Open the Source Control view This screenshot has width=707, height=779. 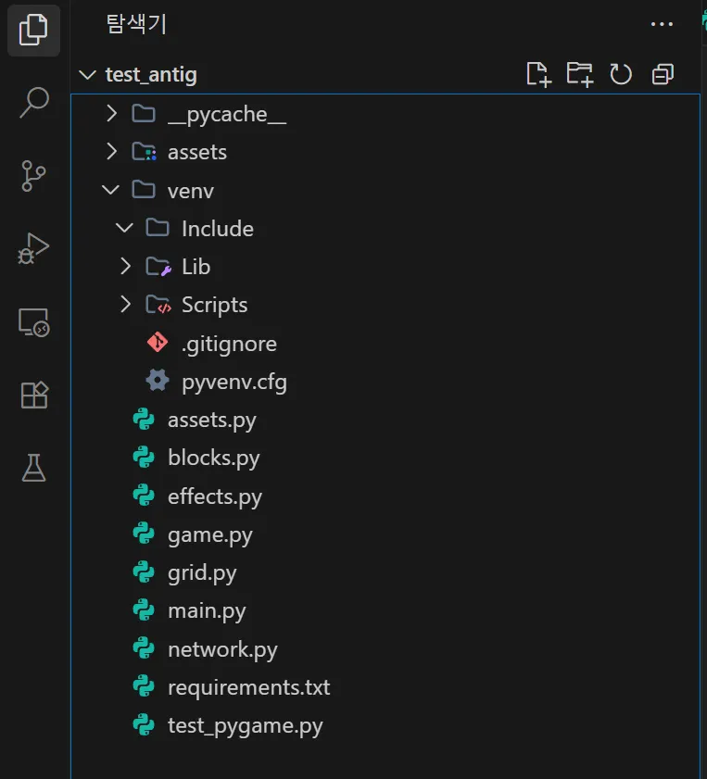pyautogui.click(x=33, y=175)
